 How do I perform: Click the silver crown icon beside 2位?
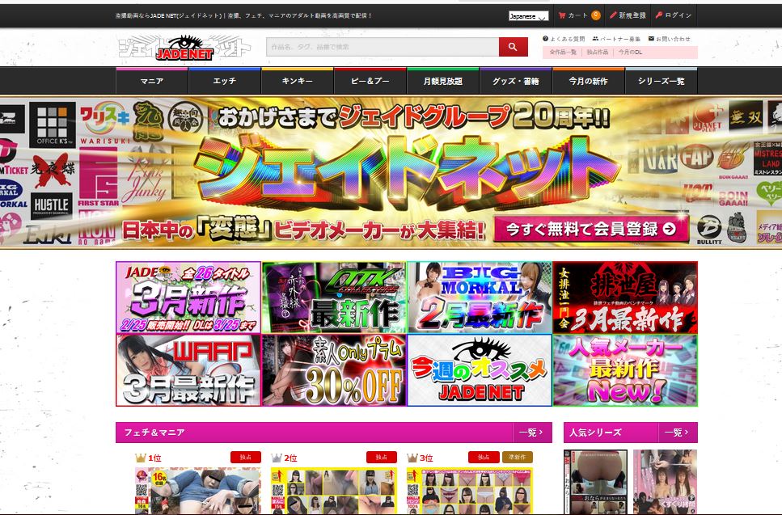[x=276, y=458]
